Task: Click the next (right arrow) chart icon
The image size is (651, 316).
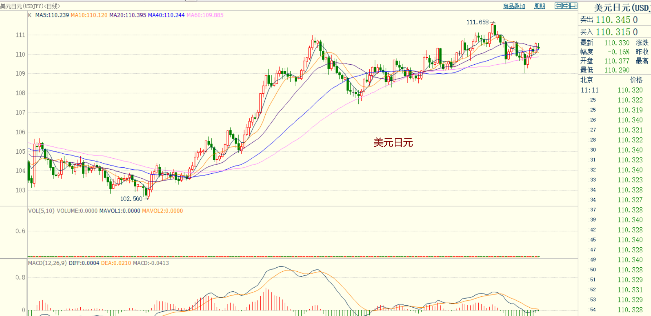Action: [566, 5]
